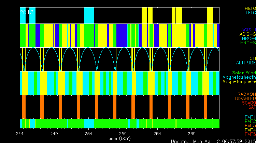Image resolution: width=256 pixels, height=143 pixels.
Task: Select the HRC-I legend entry
Action: pyautogui.click(x=248, y=38)
